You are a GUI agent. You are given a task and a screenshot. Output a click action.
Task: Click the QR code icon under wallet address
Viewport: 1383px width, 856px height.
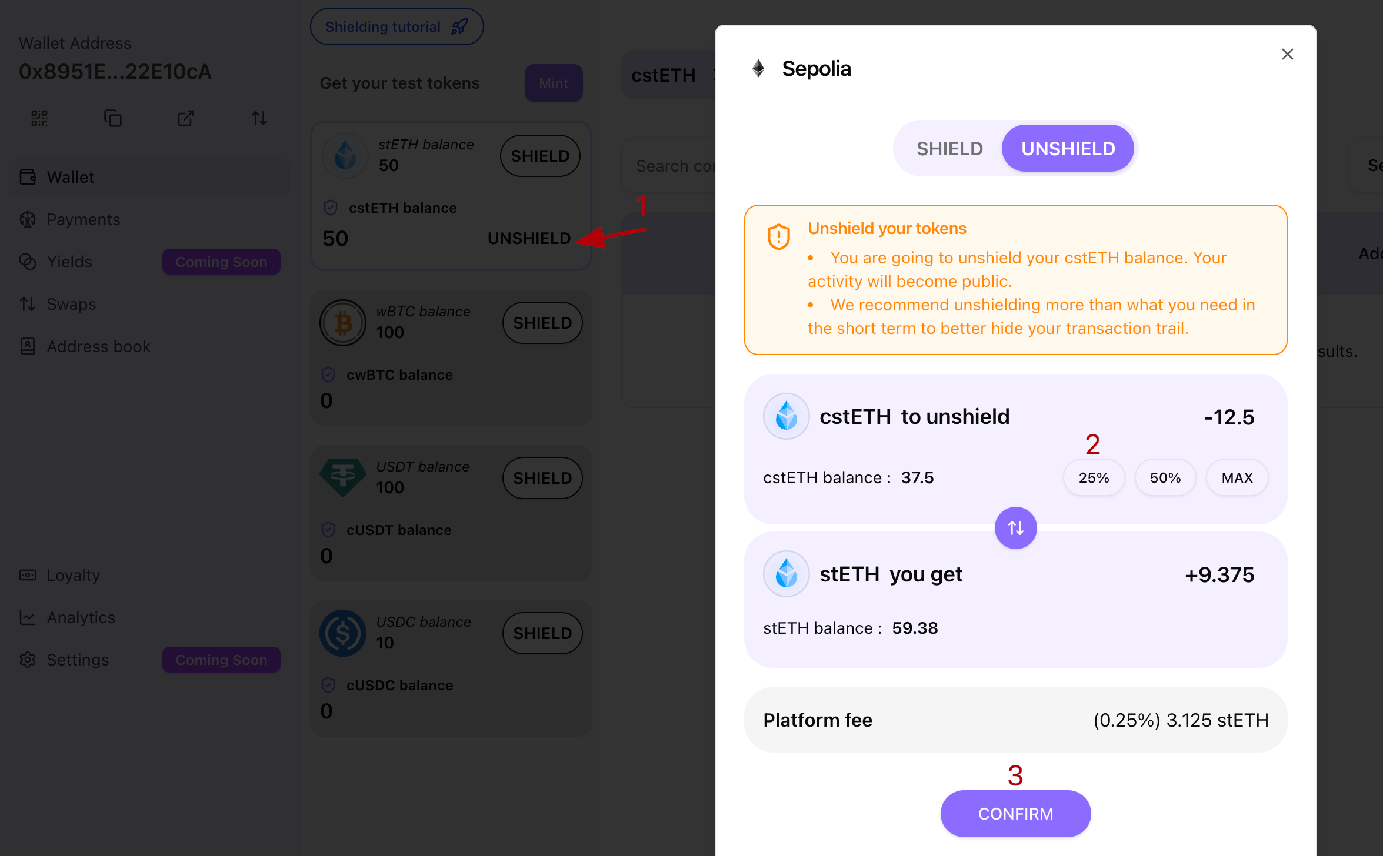39,118
